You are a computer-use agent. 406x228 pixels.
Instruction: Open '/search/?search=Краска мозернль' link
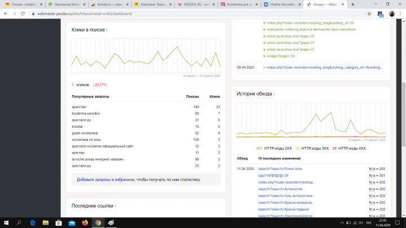click(x=285, y=203)
